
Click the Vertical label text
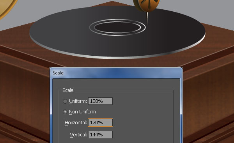[78, 135]
